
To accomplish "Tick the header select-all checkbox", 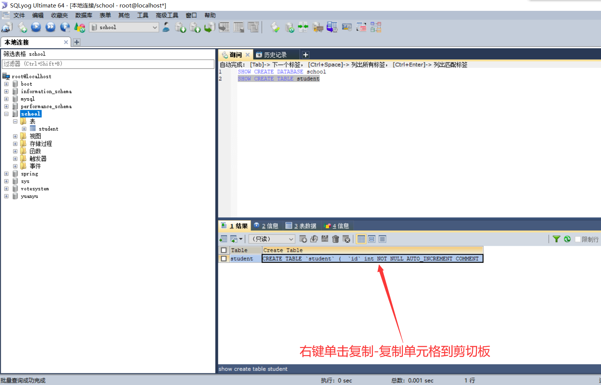I will point(224,250).
